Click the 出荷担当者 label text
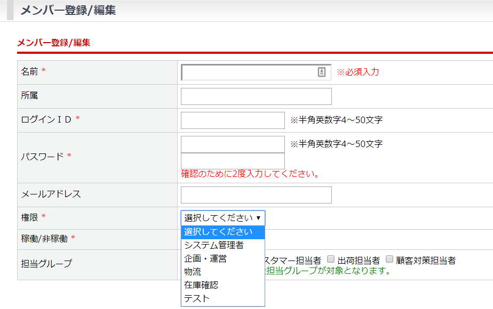This screenshot has width=493, height=309. pyautogui.click(x=359, y=261)
